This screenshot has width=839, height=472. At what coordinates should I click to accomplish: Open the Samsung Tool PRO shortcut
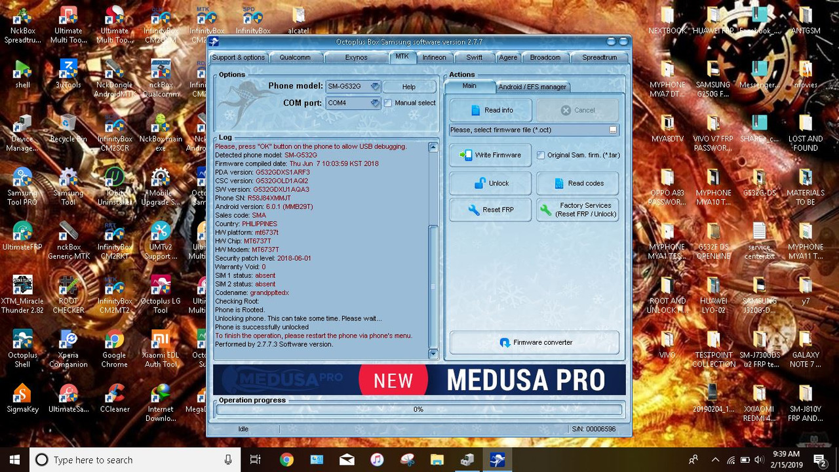[22, 186]
